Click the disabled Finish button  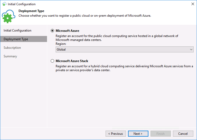(161, 133)
